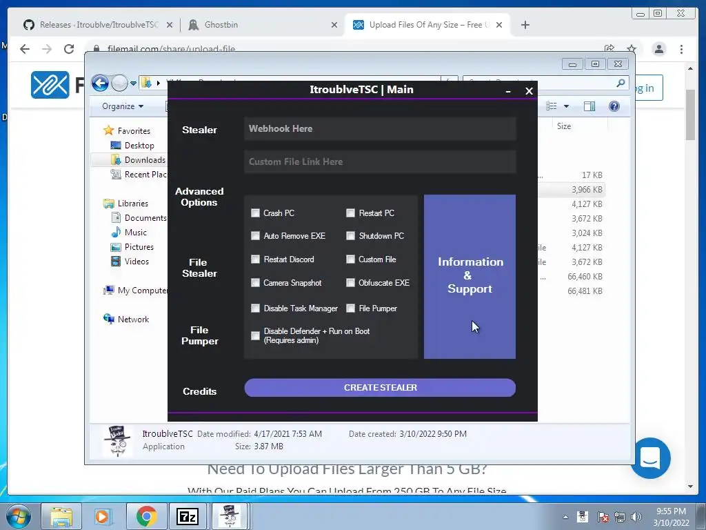Check Disable Task Manager option
Screen dimensions: 706x530
point(255,308)
